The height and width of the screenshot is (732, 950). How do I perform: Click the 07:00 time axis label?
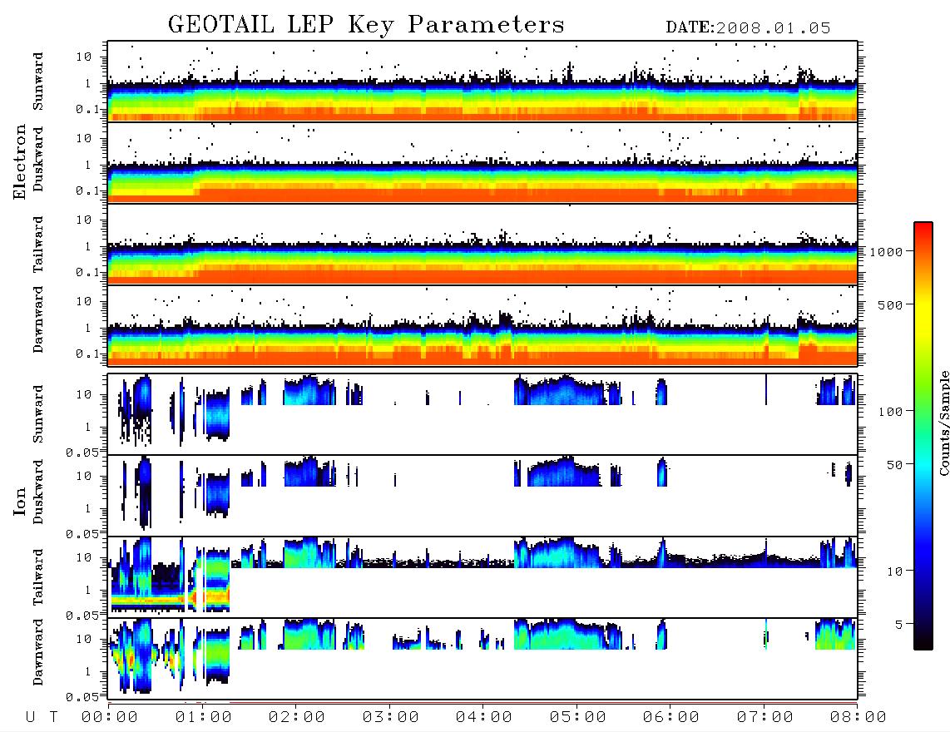[765, 717]
